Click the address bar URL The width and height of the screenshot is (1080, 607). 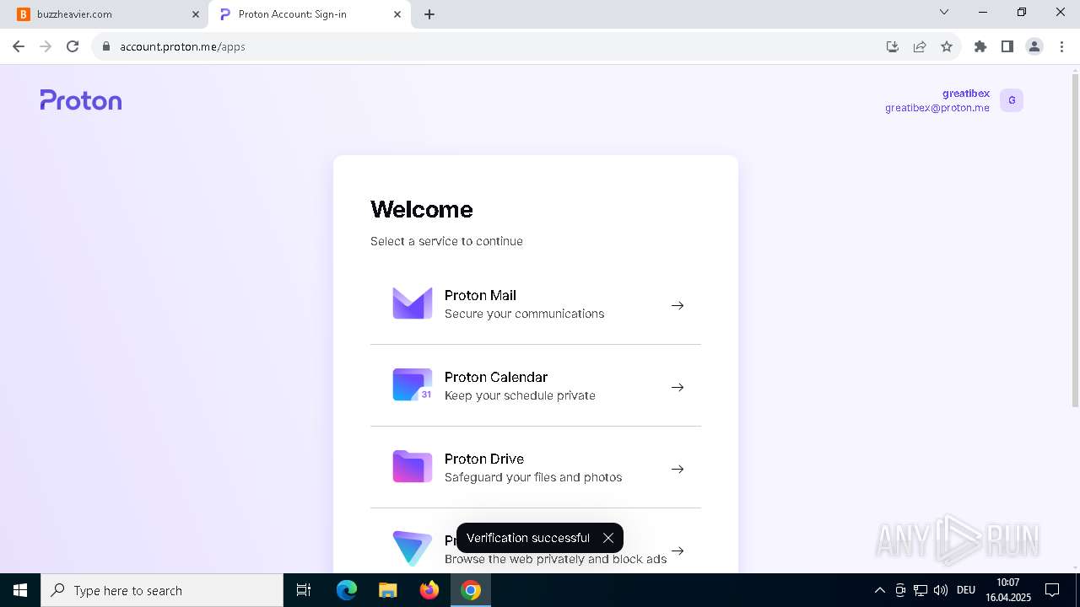(182, 46)
